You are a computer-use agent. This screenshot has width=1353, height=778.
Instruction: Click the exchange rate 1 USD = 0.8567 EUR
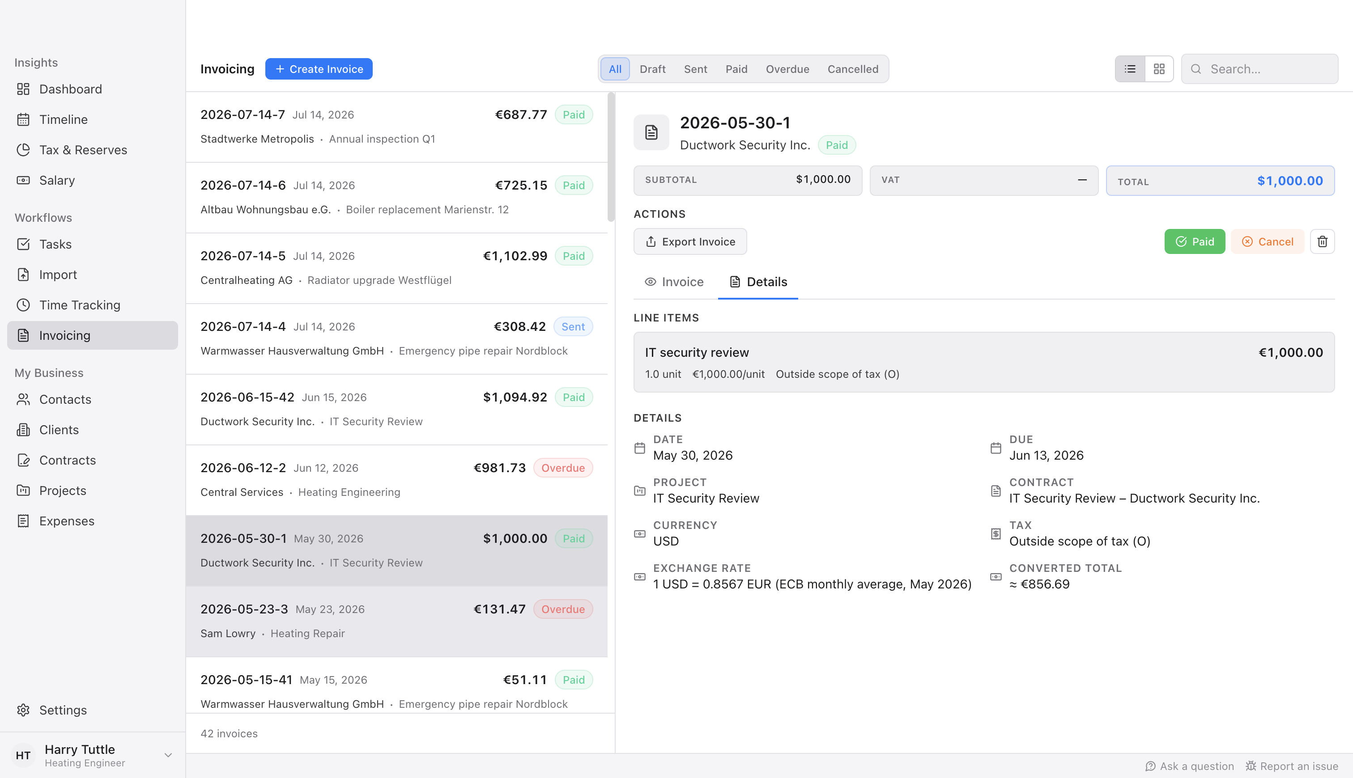[812, 584]
